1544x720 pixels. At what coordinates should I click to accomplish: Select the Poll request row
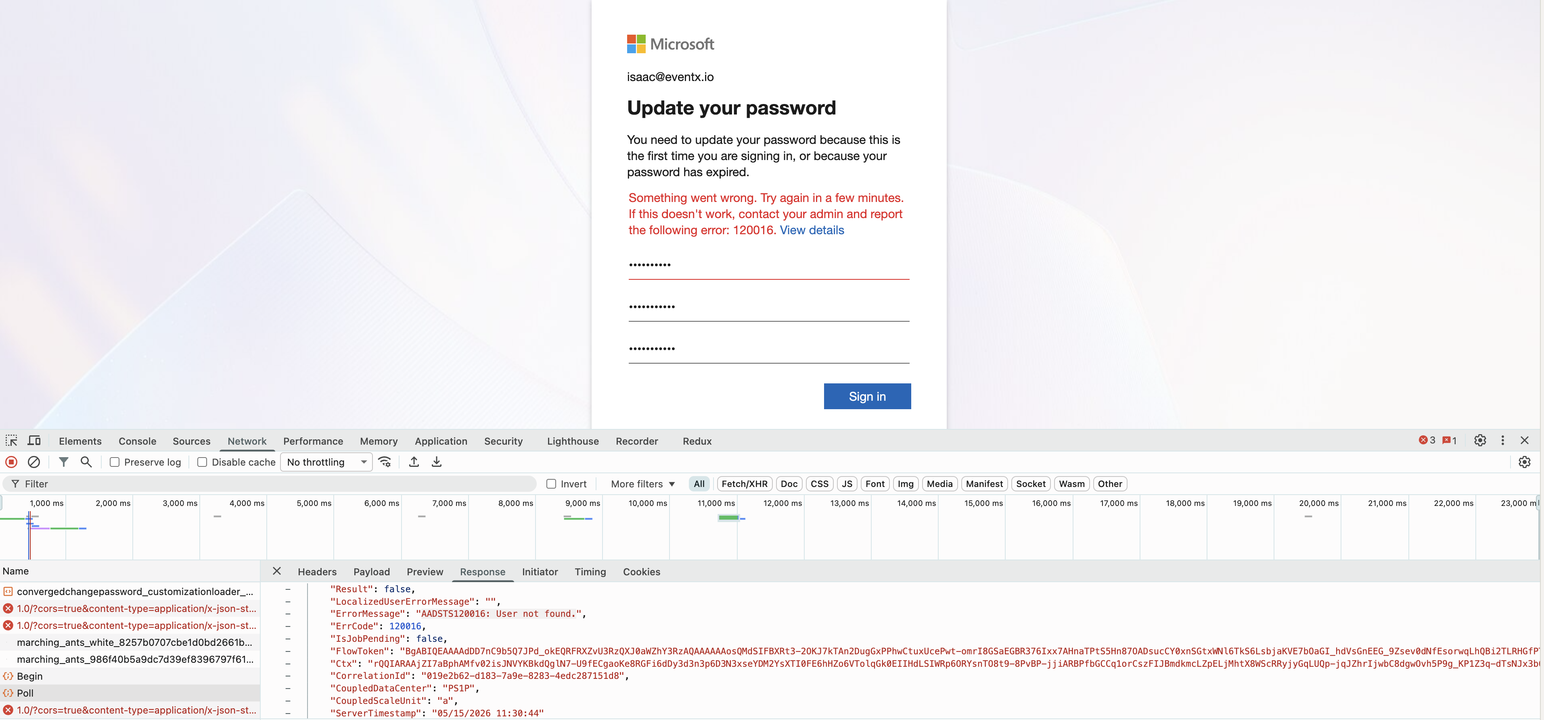(x=130, y=693)
